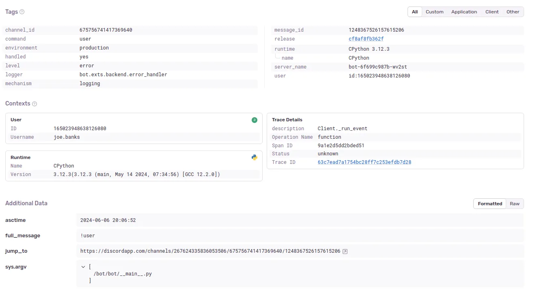Select the All tags filter

414,12
